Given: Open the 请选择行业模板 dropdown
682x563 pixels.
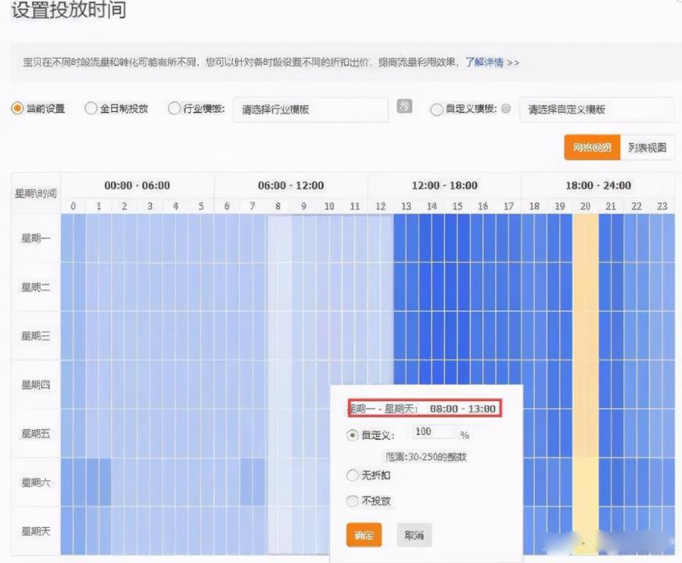Looking at the screenshot, I should coord(310,109).
